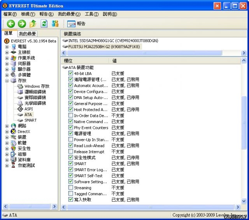Select the INTEL SSDSA2MH080G1GC device row
Screen dimensions: 249x220
pos(110,41)
